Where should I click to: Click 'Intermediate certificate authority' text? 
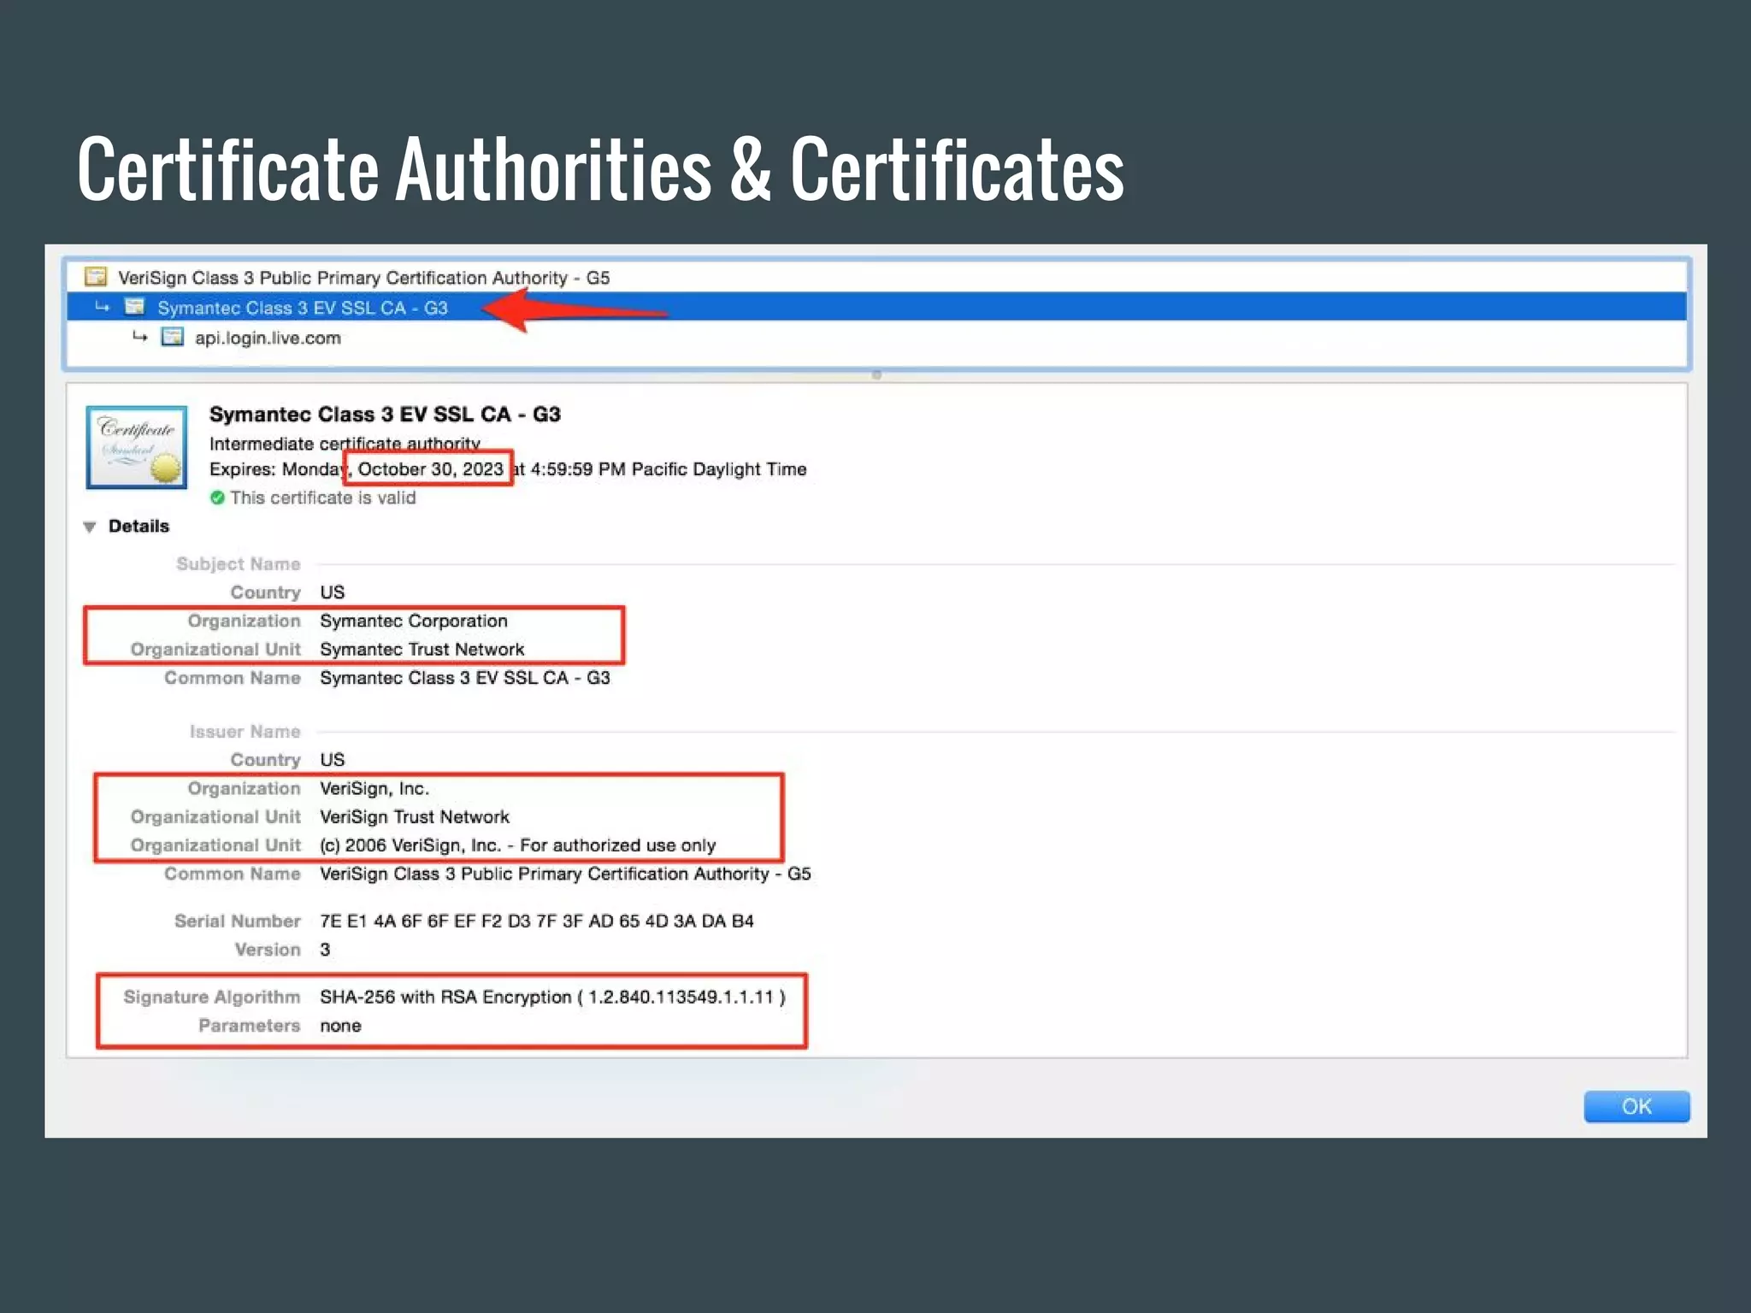[x=345, y=444]
